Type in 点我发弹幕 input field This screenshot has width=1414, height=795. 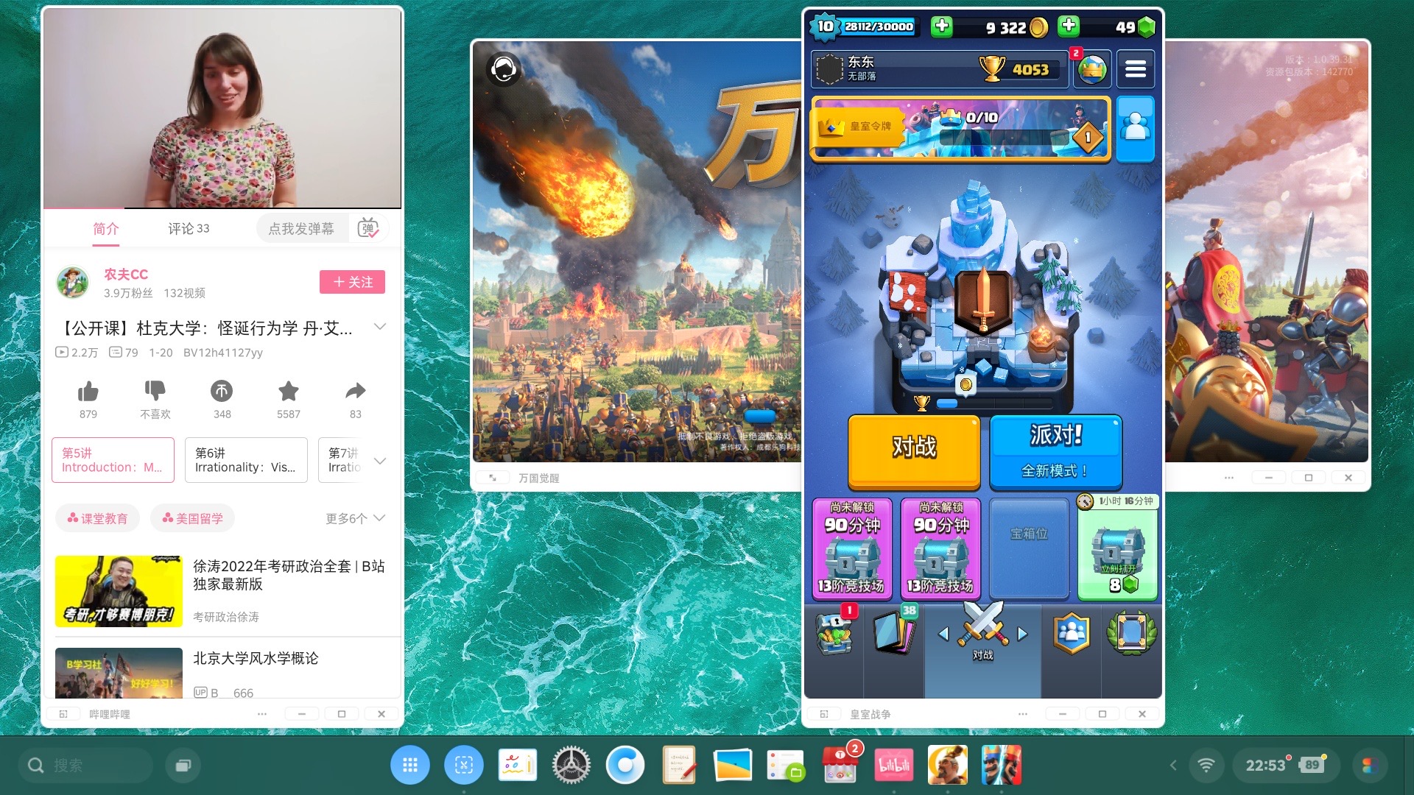click(301, 228)
